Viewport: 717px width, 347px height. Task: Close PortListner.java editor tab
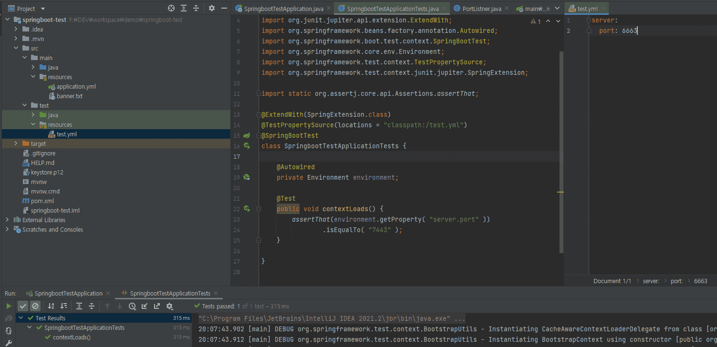pyautogui.click(x=508, y=9)
